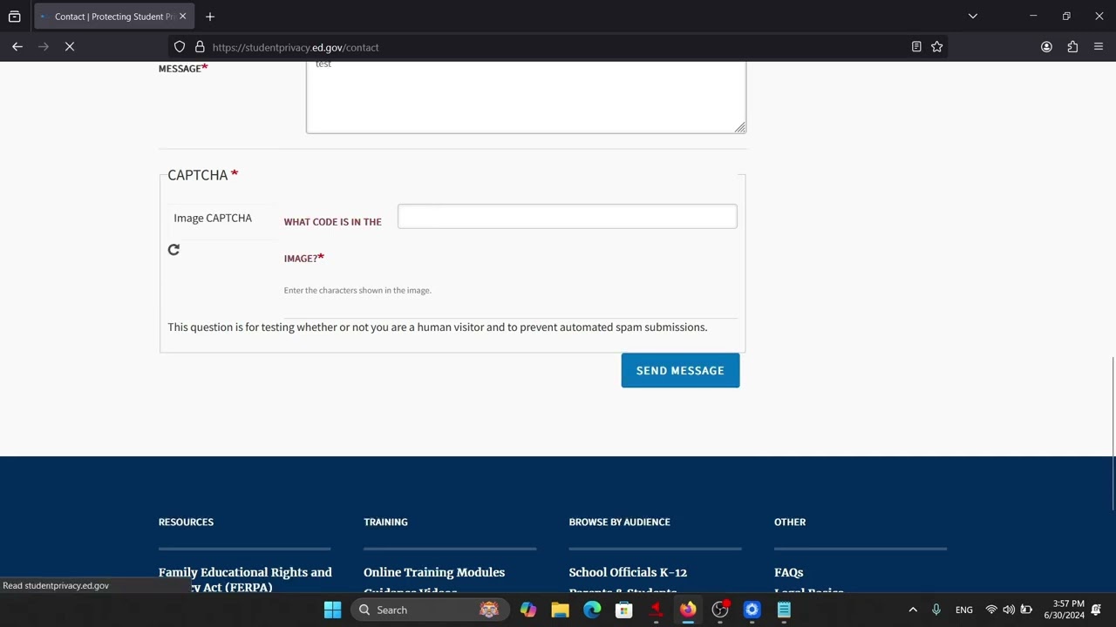Click the OTHER footer heading
1116x627 pixels.
pos(790,522)
